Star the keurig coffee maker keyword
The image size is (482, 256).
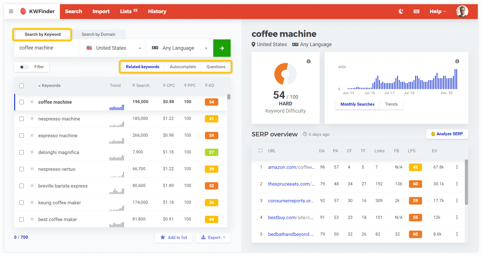pos(32,202)
